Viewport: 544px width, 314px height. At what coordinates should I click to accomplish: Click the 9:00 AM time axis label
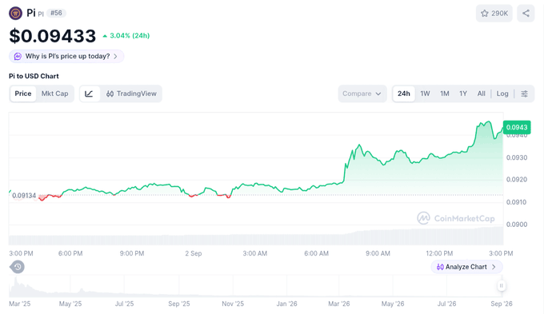coord(378,253)
